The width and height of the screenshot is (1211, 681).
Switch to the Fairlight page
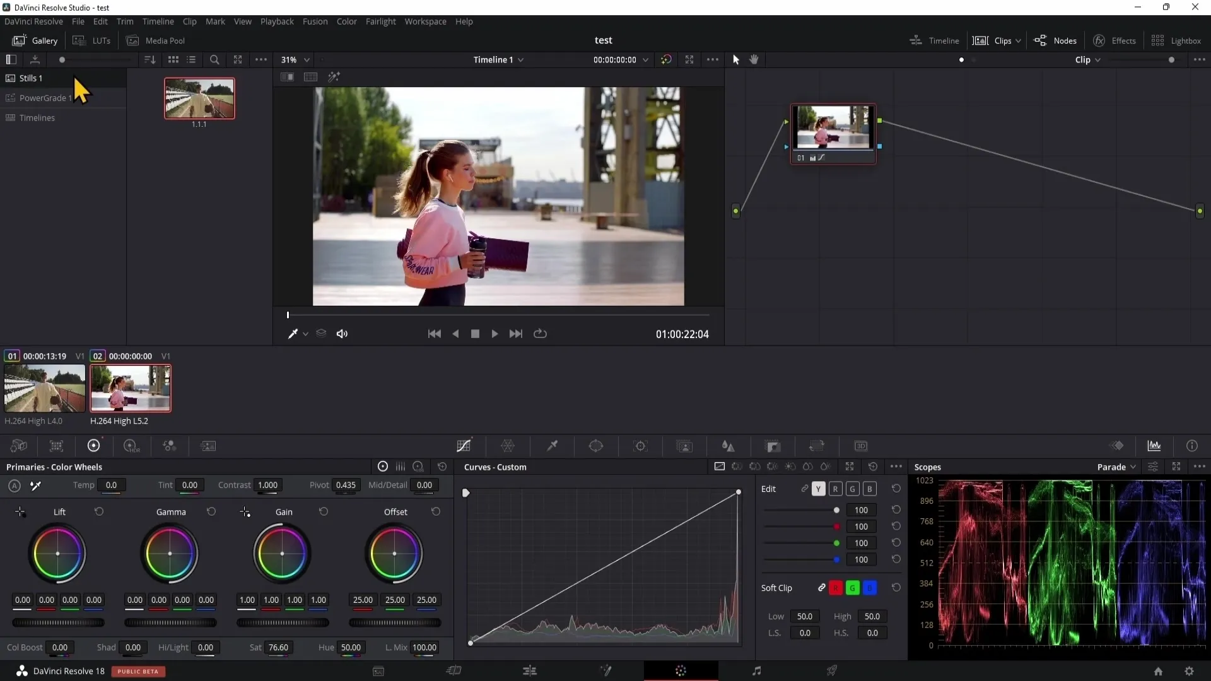click(x=756, y=671)
